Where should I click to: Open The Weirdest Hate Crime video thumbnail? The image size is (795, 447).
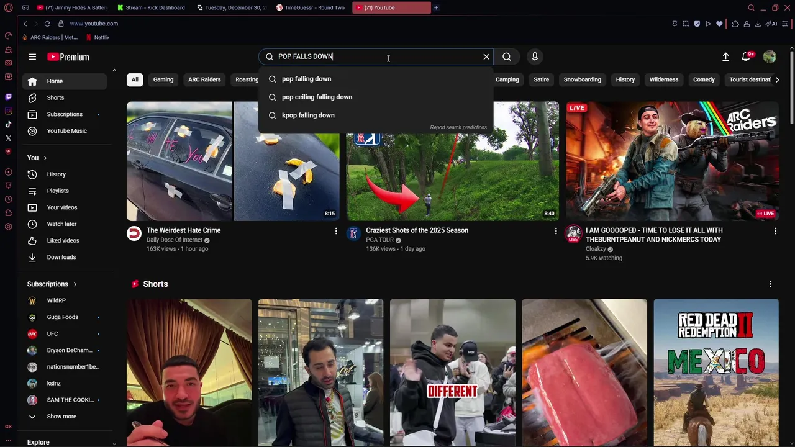pos(233,161)
